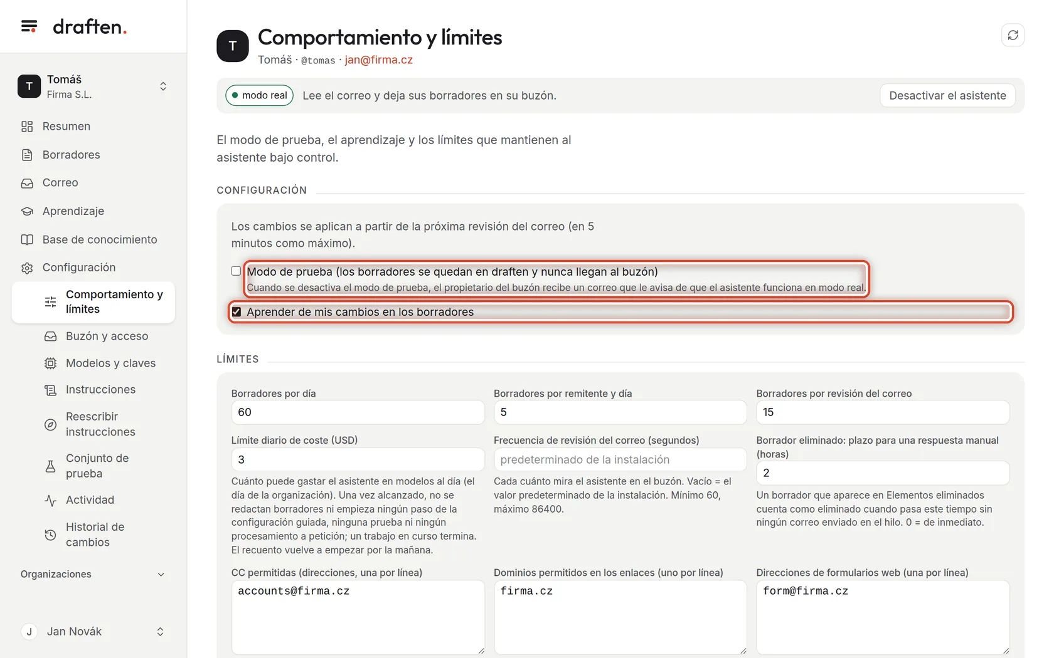Click the Base de conocimiento book icon
1054x658 pixels.
(27, 239)
